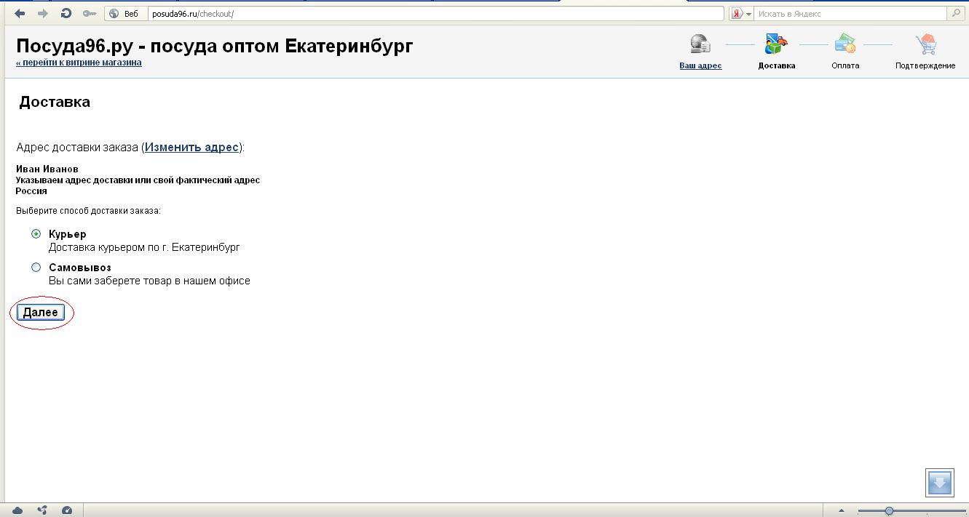Follow the Изменить адрес link
Screen dimensions: 969x517
[x=192, y=147]
